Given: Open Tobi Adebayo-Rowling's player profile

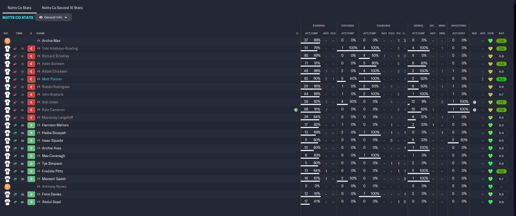Looking at the screenshot, I should [60, 49].
